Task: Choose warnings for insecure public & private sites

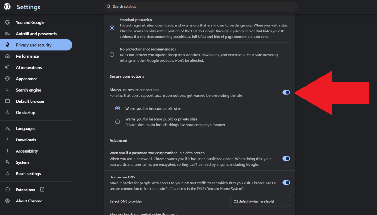Action: tap(117, 122)
